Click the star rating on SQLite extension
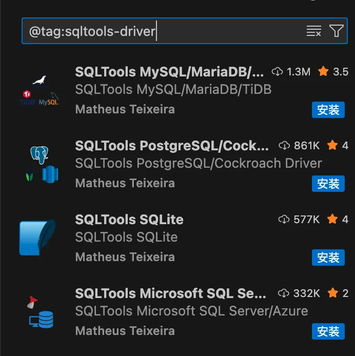 click(x=332, y=220)
